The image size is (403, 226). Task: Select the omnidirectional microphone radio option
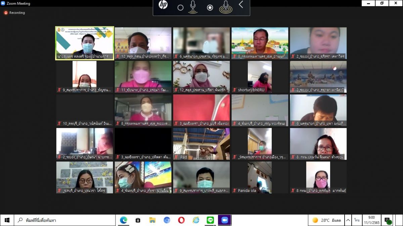point(210,8)
